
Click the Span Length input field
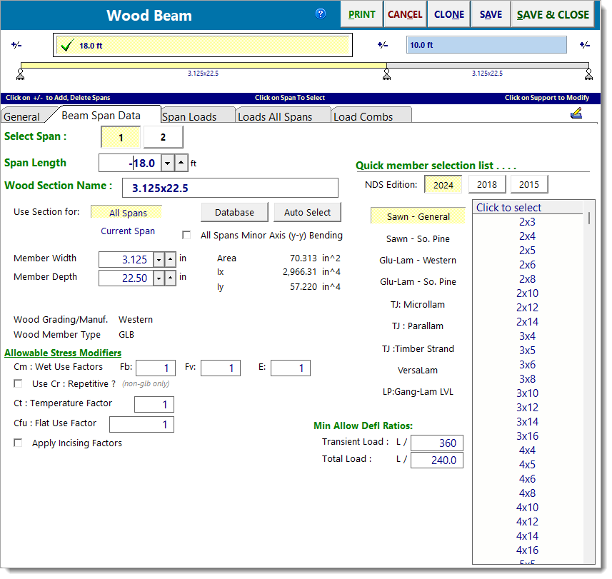[x=130, y=163]
